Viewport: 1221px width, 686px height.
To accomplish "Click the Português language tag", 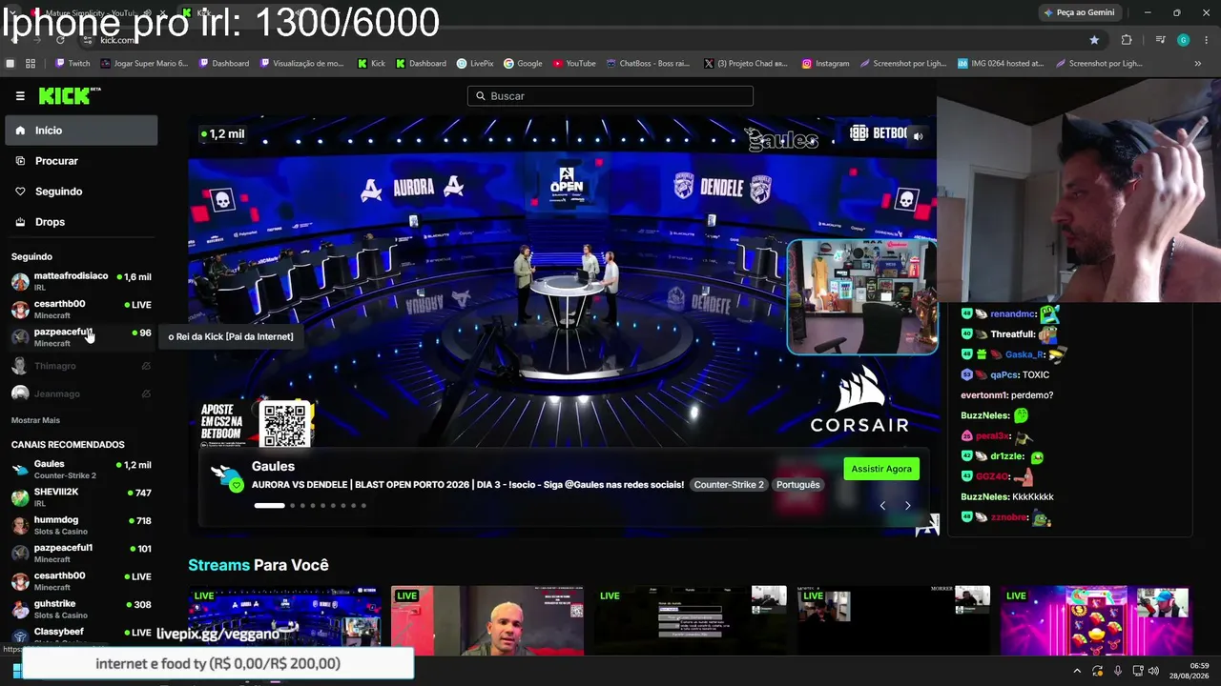I will 797,485.
